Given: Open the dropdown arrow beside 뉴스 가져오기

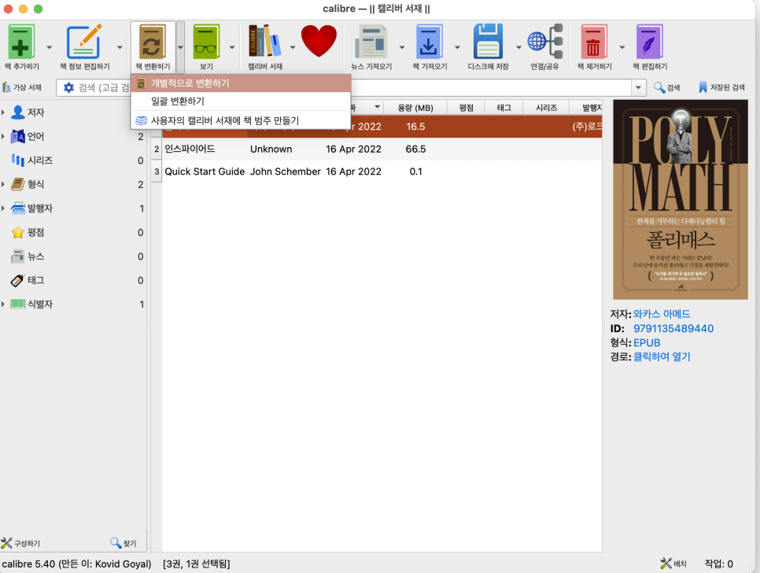Looking at the screenshot, I should (x=402, y=47).
